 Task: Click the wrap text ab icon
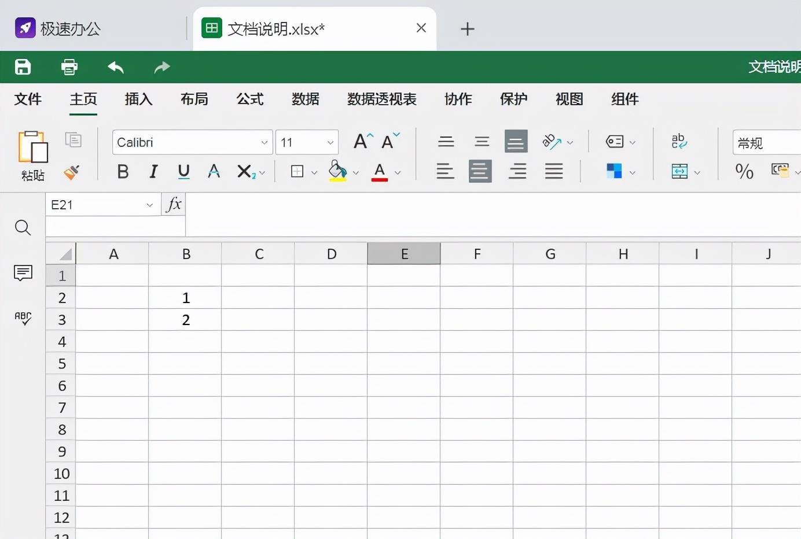pos(679,141)
